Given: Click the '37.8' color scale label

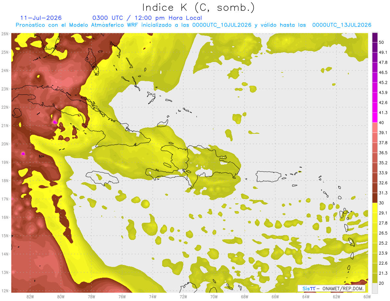Looking at the screenshot, I should (x=383, y=143).
